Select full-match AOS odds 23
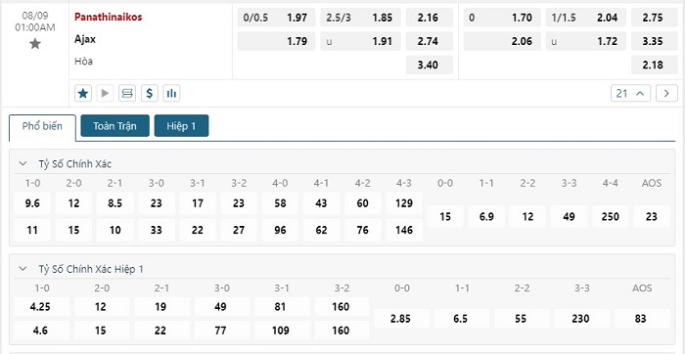Image resolution: width=685 pixels, height=354 pixels. [x=652, y=216]
